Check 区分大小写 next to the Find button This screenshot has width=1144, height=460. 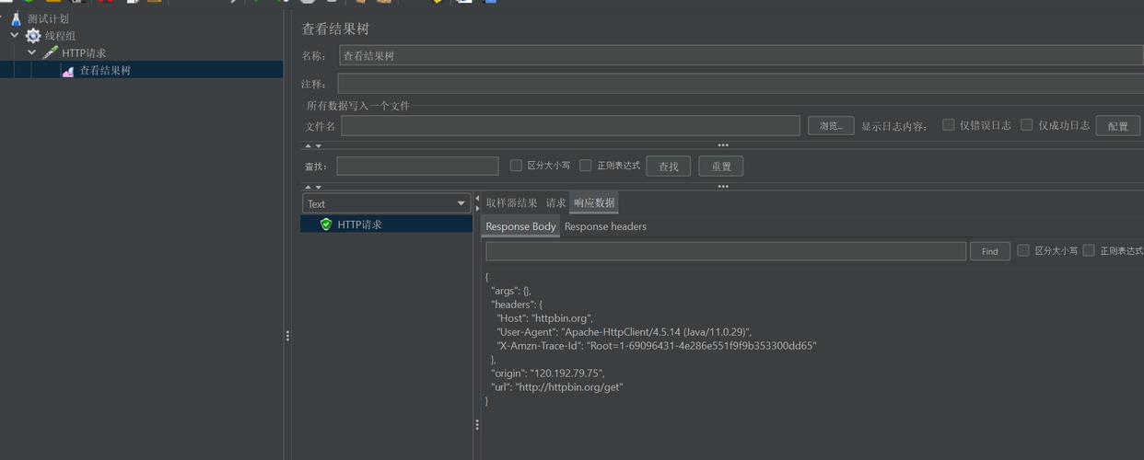point(1022,250)
